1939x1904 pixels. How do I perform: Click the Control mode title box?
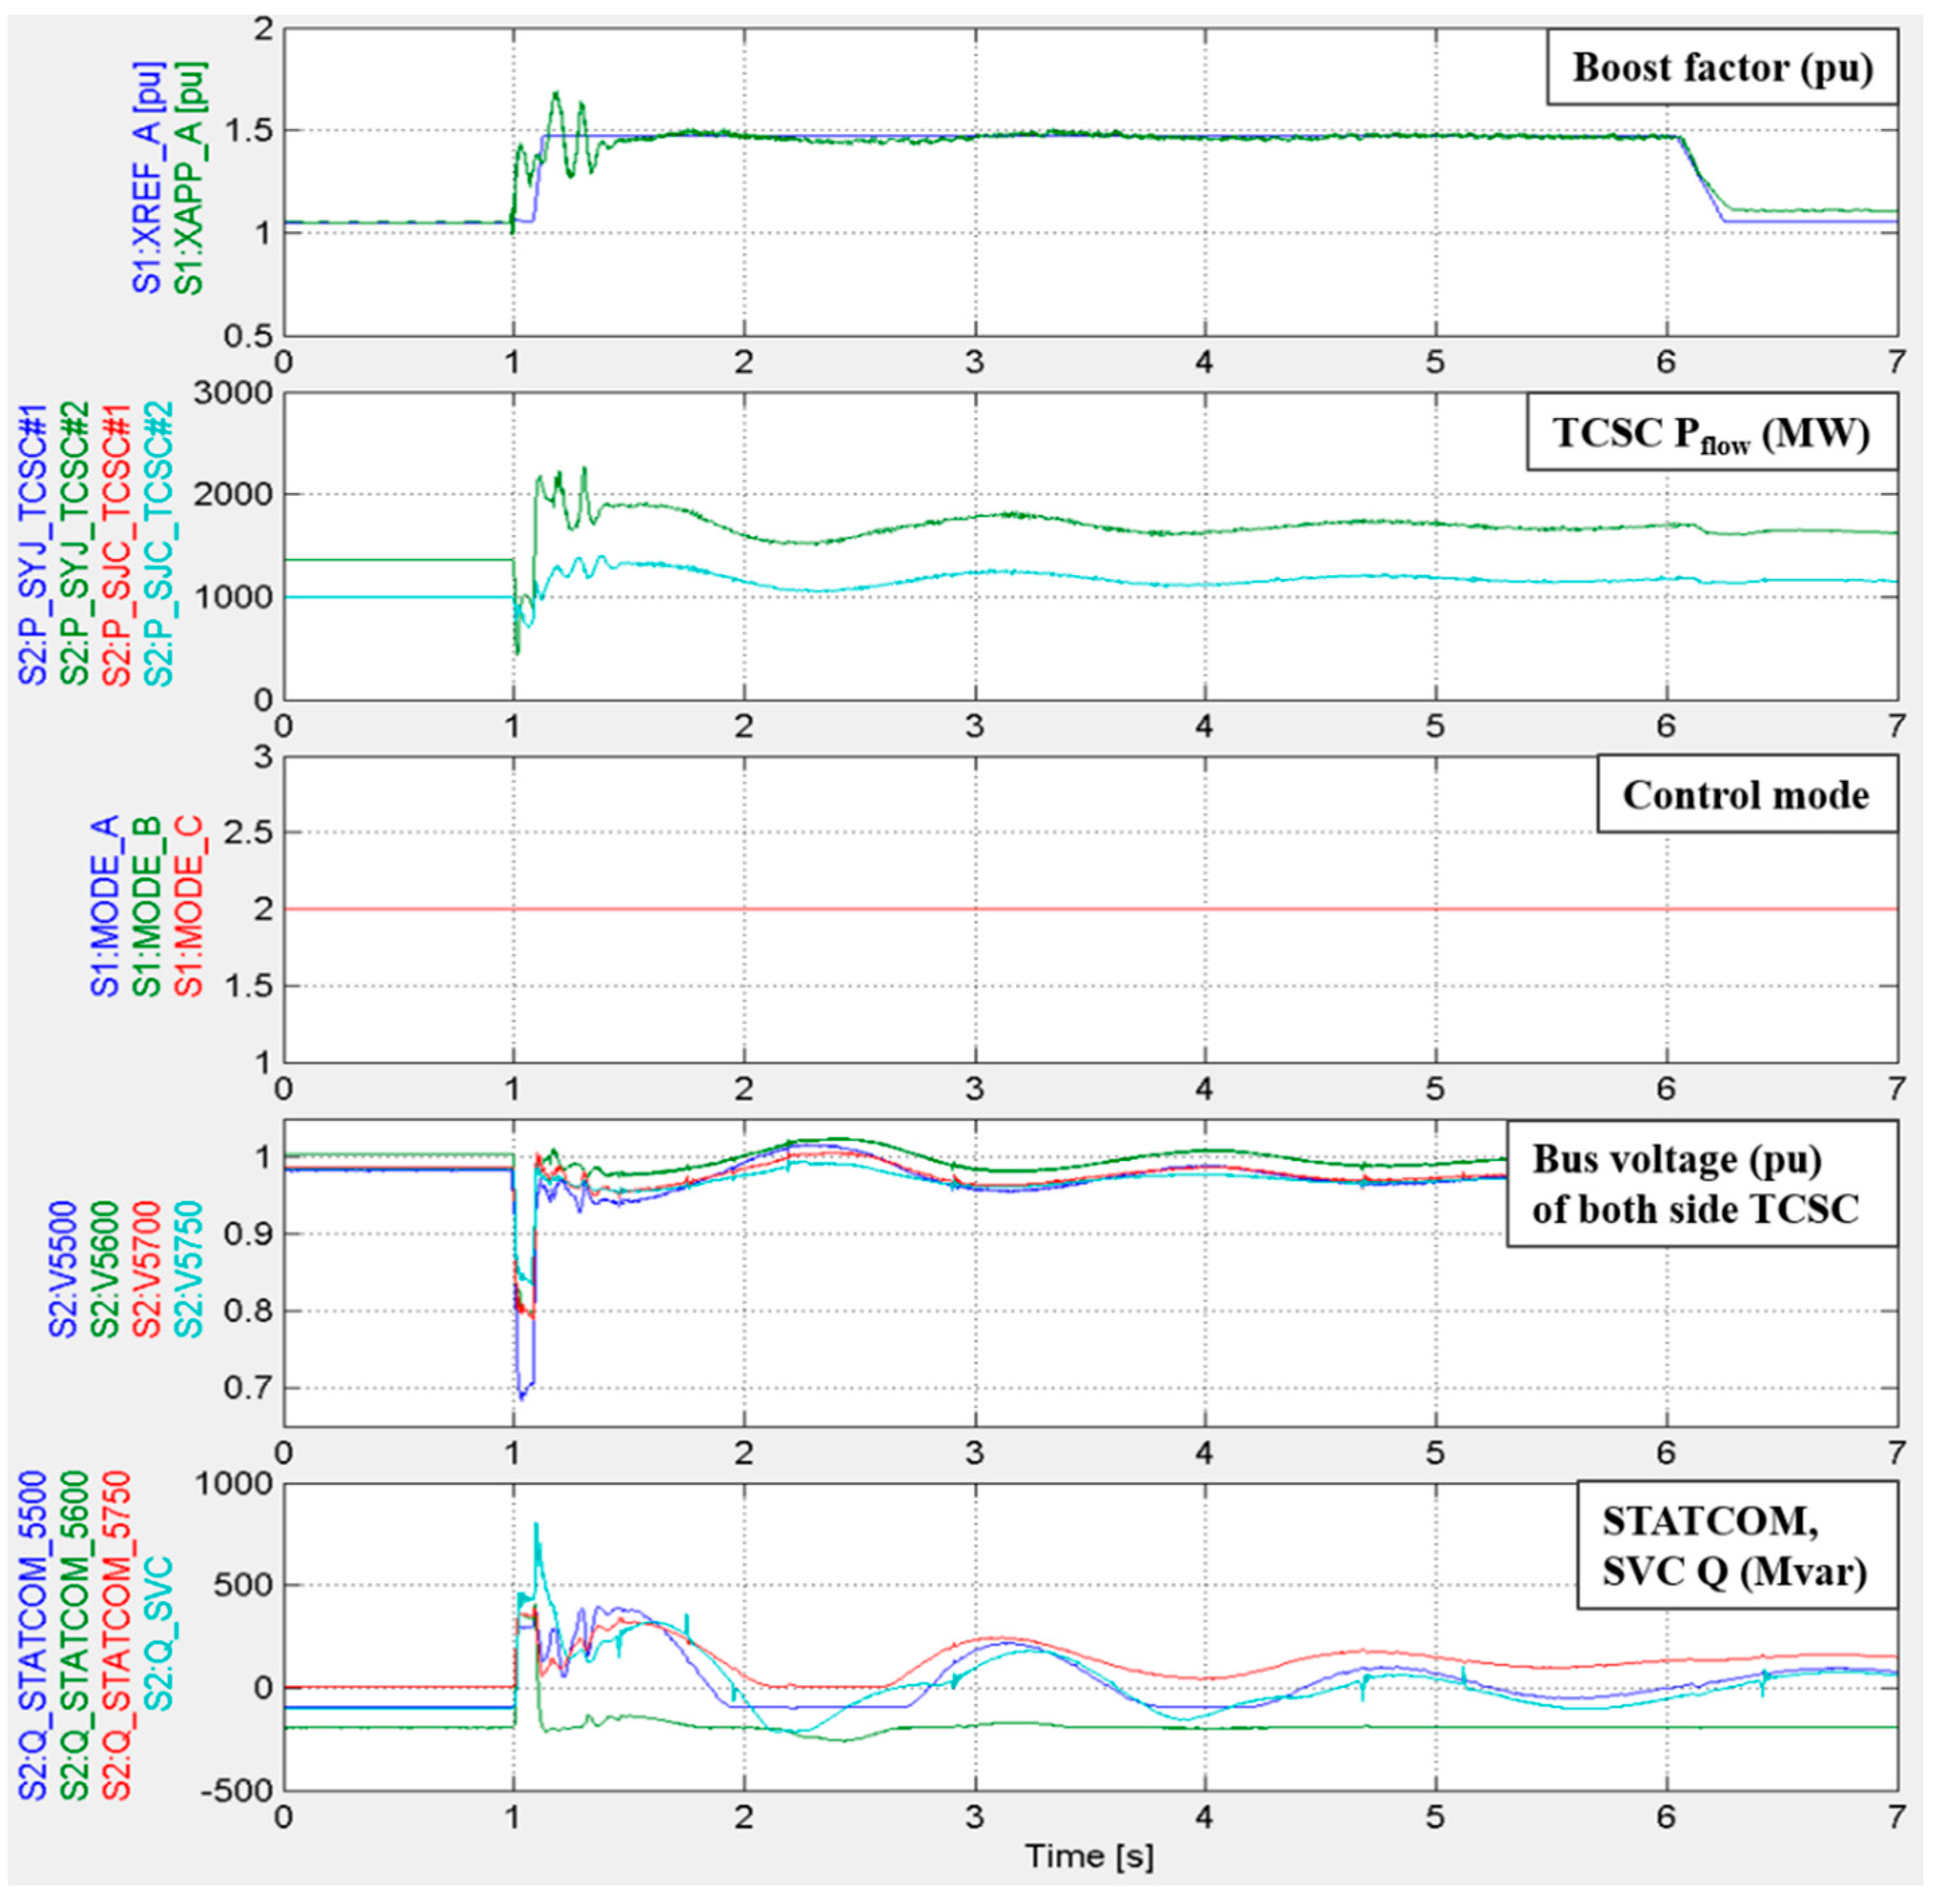(x=1745, y=795)
